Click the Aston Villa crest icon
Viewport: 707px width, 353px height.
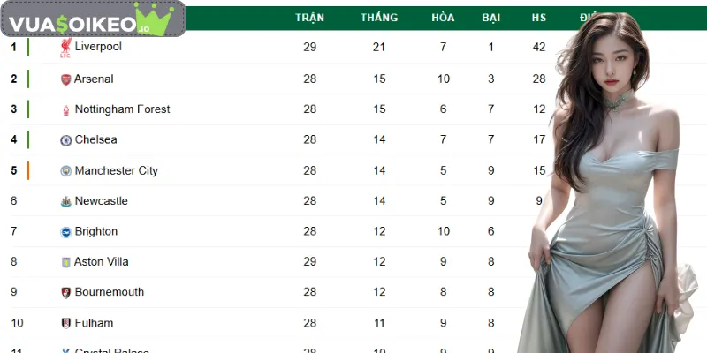65,262
